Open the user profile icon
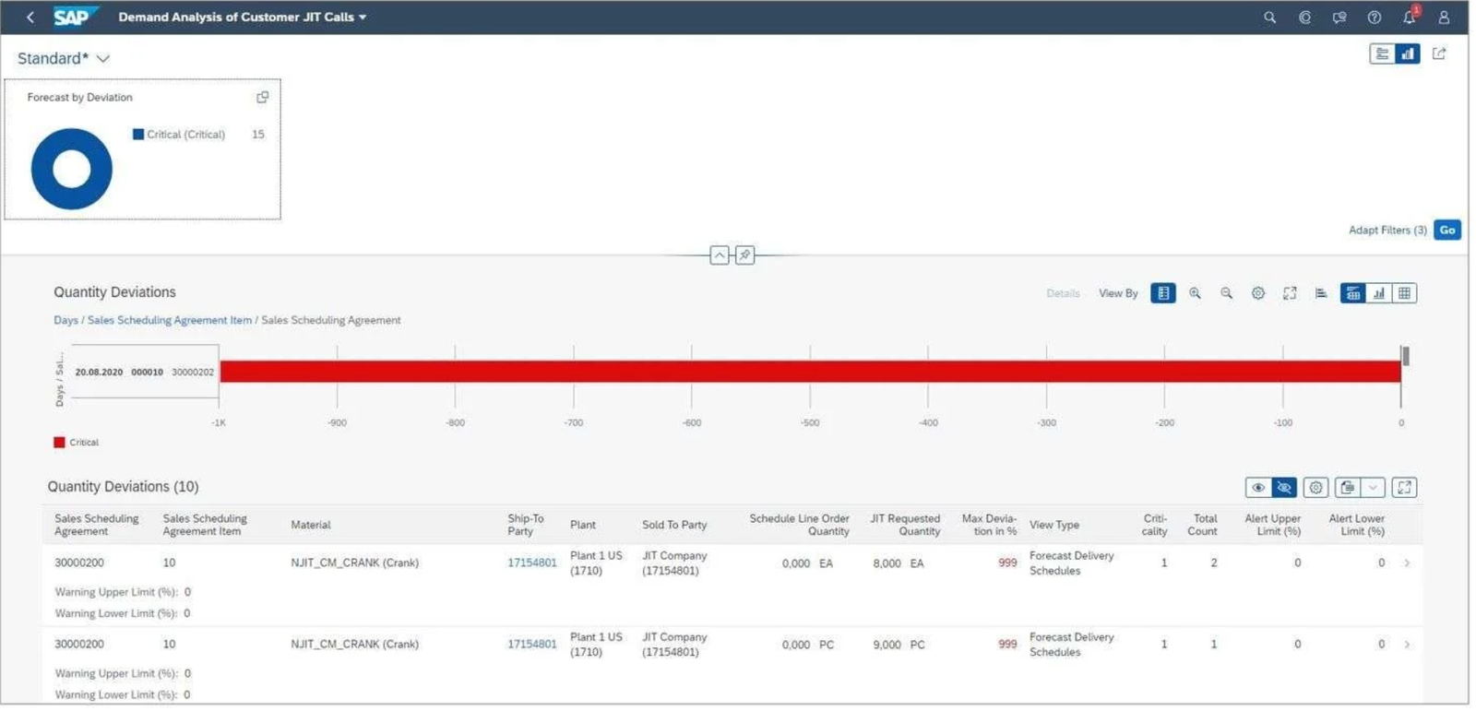 tap(1444, 17)
